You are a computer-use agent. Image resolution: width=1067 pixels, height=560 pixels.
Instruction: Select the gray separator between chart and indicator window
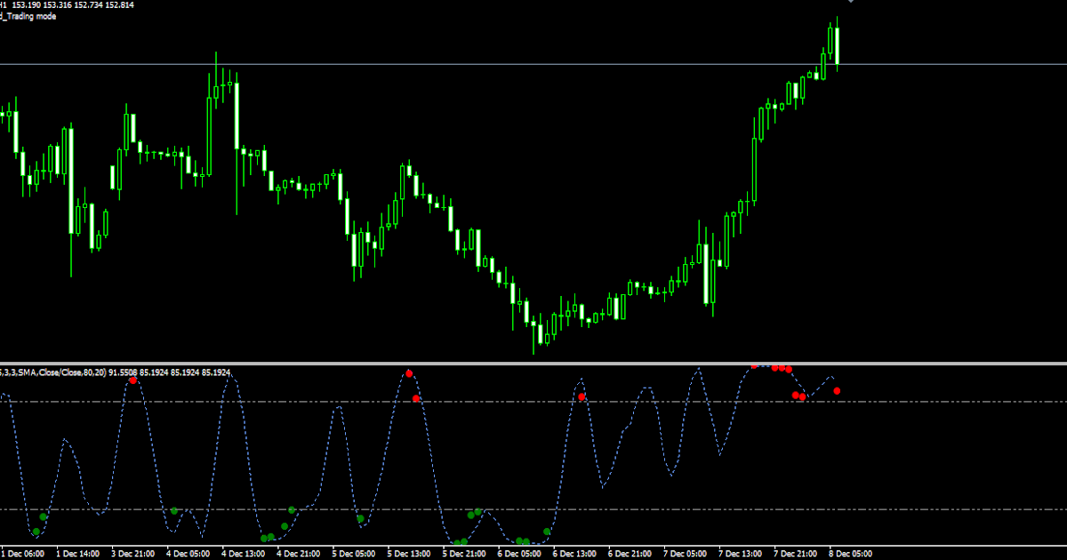tap(533, 361)
